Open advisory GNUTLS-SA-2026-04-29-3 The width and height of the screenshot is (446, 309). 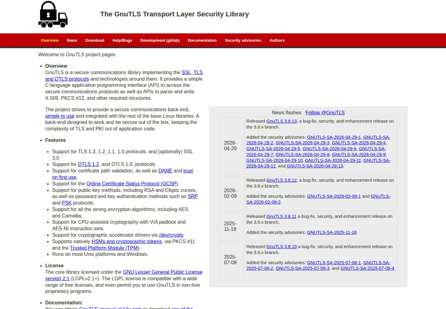303,143
